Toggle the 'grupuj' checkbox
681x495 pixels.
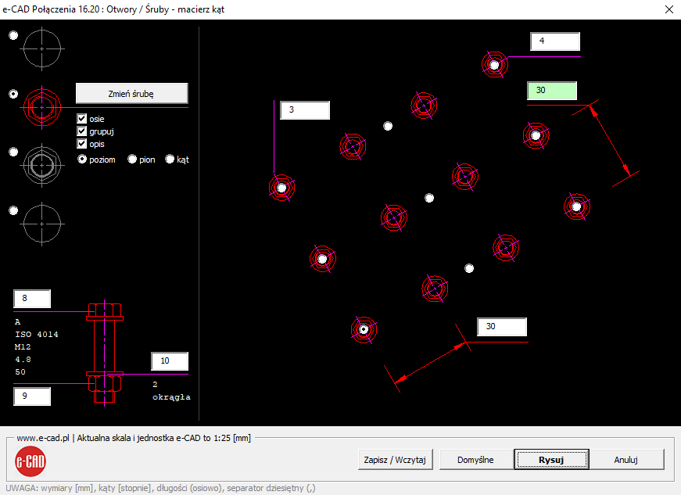coord(81,131)
